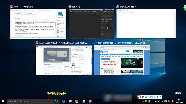Screen dimensions: 186x104
Task: Click the 百事网 Microsoft Edge title label
Action: click(x=122, y=43)
